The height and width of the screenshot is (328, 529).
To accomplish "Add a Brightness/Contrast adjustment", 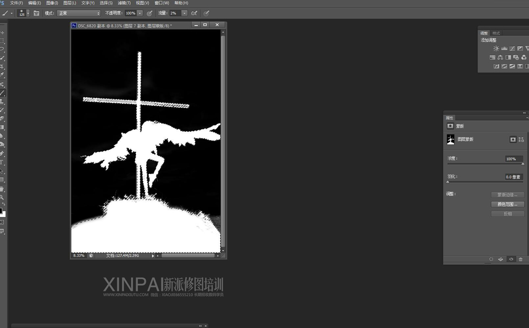I will 496,49.
